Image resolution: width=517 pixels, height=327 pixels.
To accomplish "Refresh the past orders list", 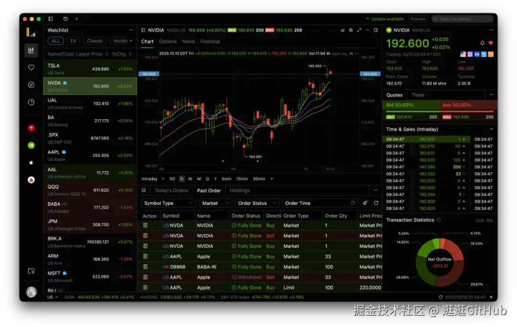I will coord(376,203).
